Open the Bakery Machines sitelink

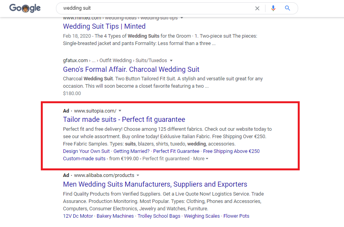point(115,216)
